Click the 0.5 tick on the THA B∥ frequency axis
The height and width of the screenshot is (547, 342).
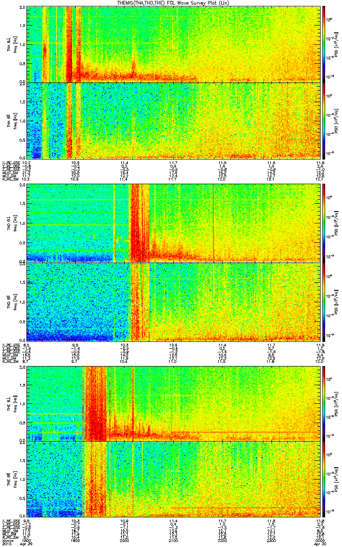22,139
